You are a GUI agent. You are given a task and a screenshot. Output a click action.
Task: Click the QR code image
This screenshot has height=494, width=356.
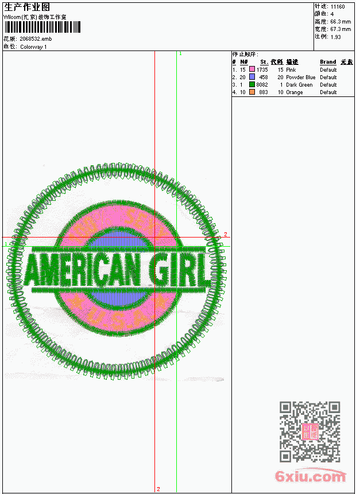(x=309, y=432)
